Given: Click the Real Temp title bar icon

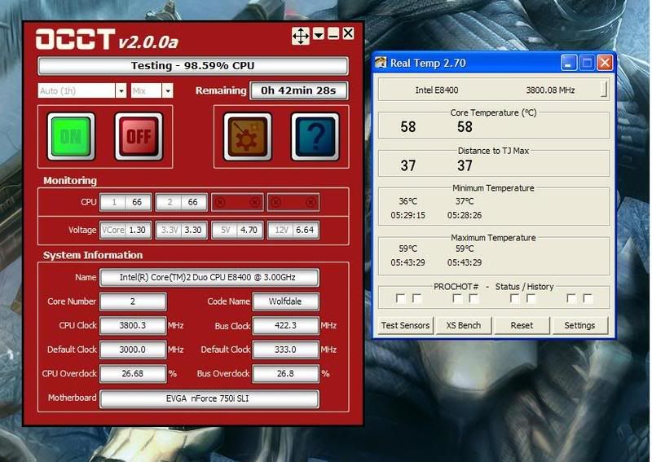Looking at the screenshot, I should [x=381, y=63].
